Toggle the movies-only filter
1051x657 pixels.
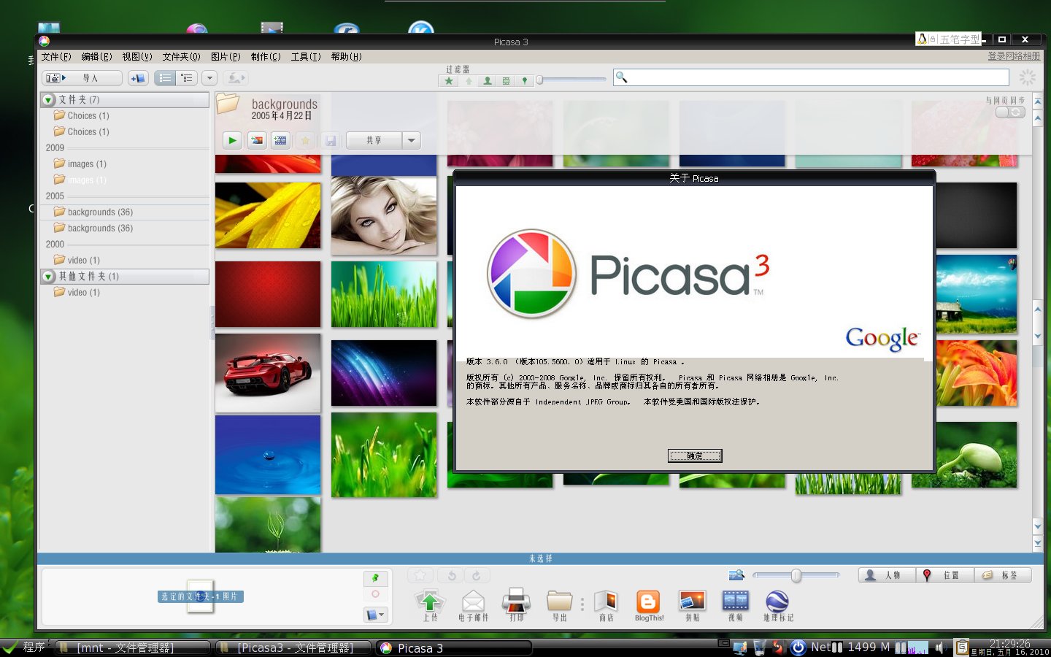point(506,81)
